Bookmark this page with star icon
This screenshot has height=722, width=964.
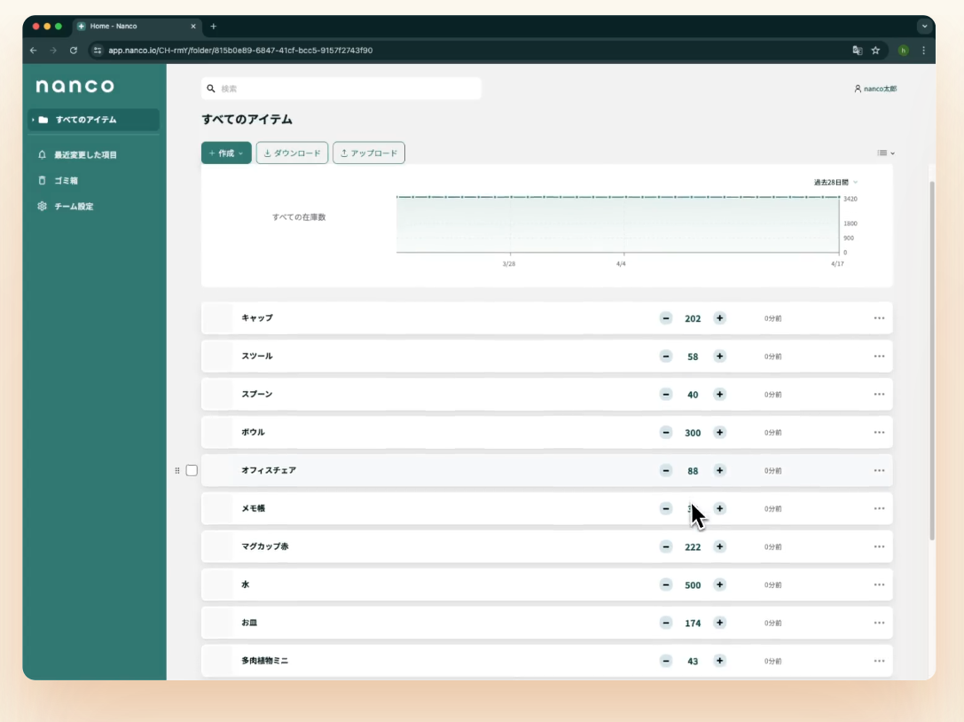(875, 51)
